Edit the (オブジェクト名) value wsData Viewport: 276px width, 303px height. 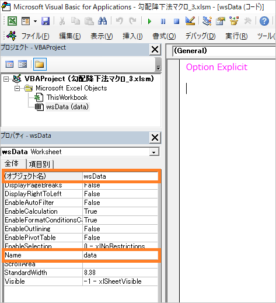120,176
